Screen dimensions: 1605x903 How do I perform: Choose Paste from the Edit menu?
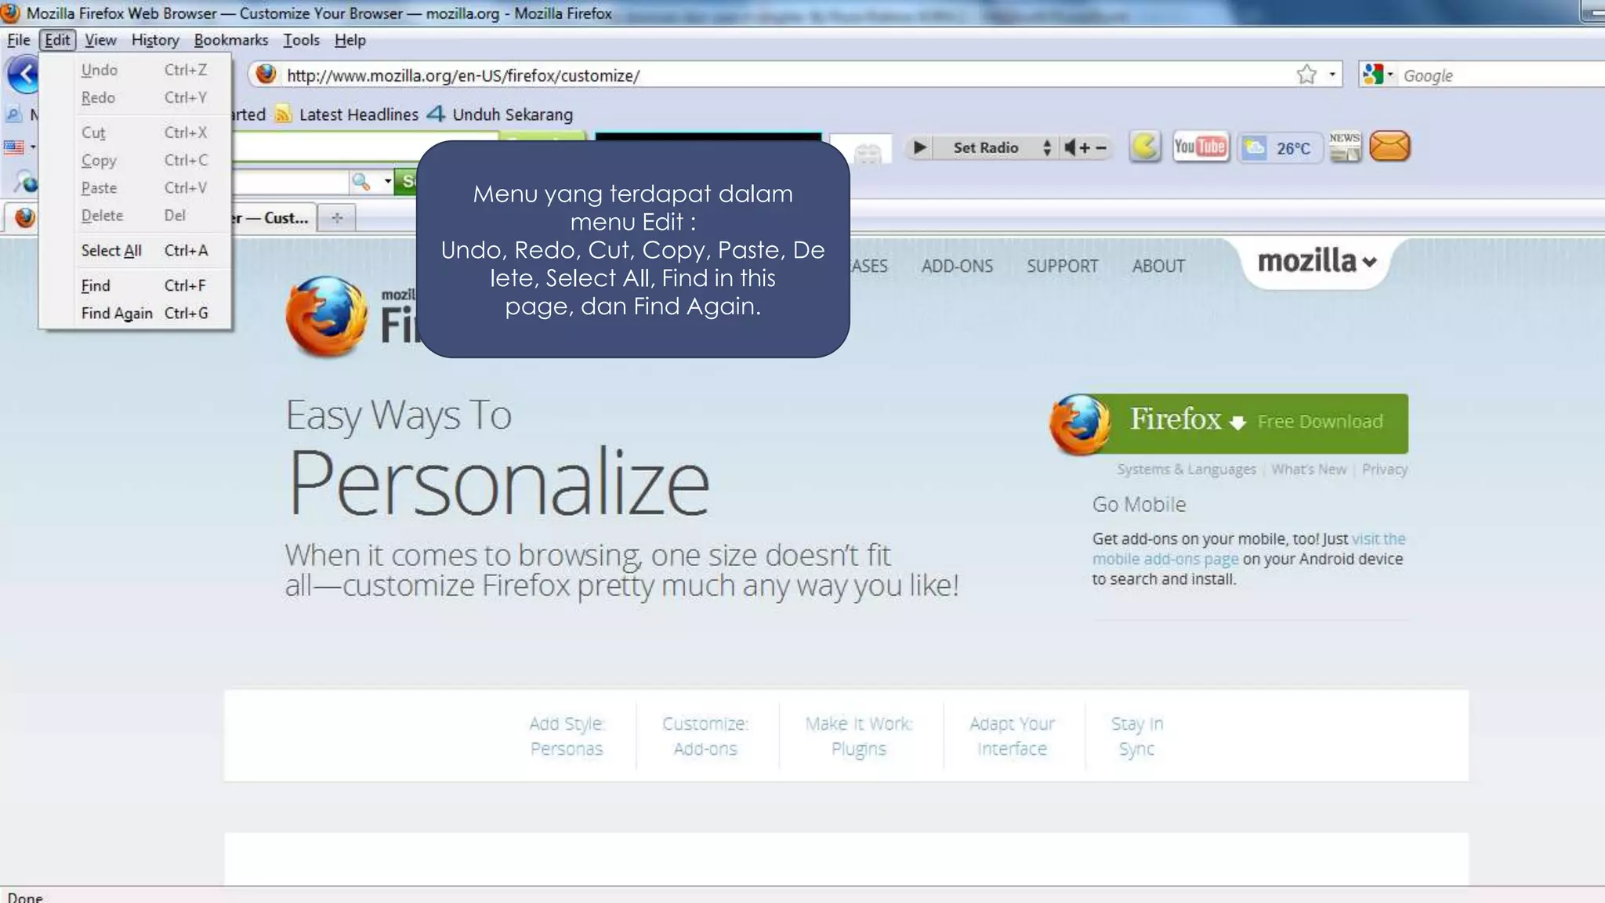(135, 187)
